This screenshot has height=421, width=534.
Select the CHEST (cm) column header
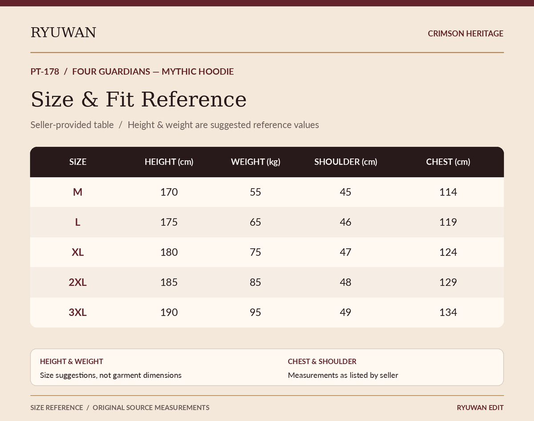[448, 162]
